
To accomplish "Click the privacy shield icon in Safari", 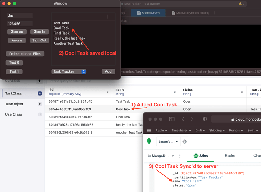I will click(205, 119).
